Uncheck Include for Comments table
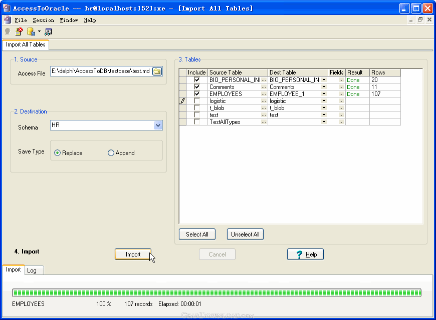The width and height of the screenshot is (436, 320). [197, 86]
